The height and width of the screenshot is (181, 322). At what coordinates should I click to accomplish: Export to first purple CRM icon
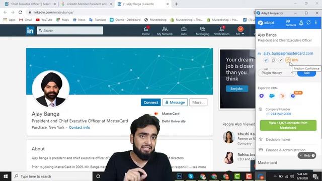pyautogui.click(x=262, y=96)
